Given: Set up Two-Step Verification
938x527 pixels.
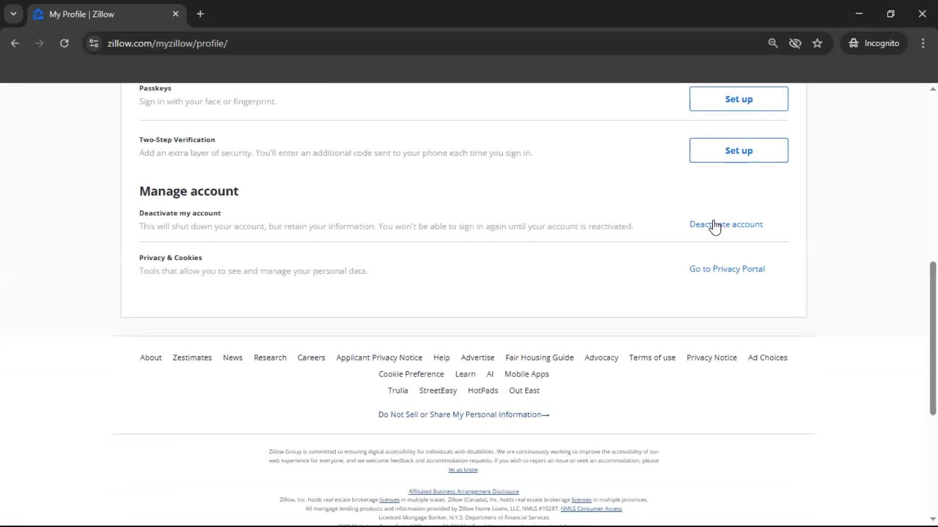Looking at the screenshot, I should coord(738,150).
